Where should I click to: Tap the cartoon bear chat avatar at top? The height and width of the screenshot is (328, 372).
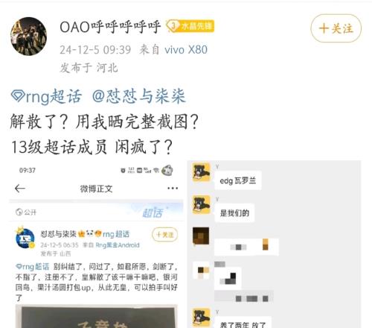click(x=202, y=172)
